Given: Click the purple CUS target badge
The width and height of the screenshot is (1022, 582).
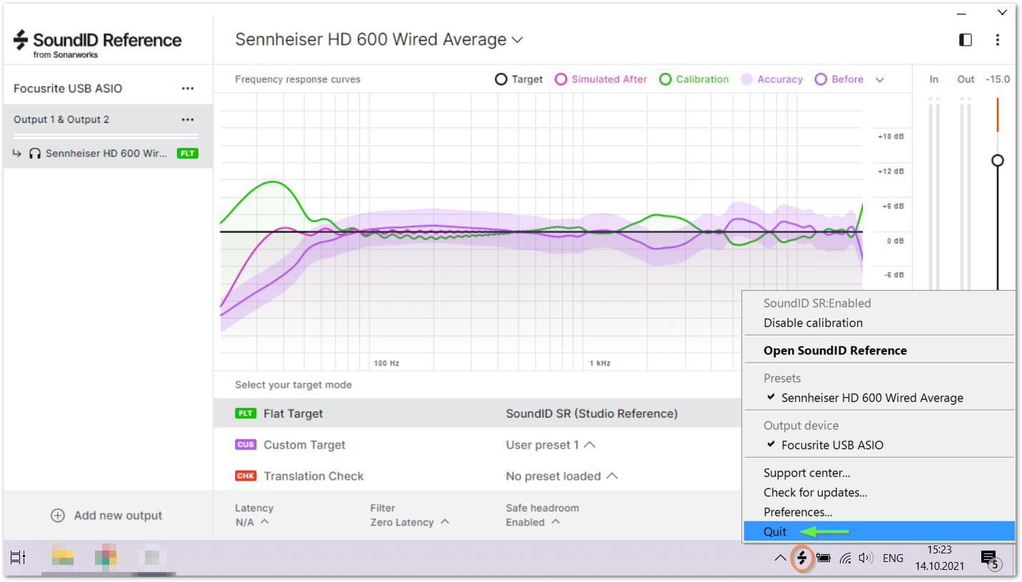Looking at the screenshot, I should [x=246, y=445].
